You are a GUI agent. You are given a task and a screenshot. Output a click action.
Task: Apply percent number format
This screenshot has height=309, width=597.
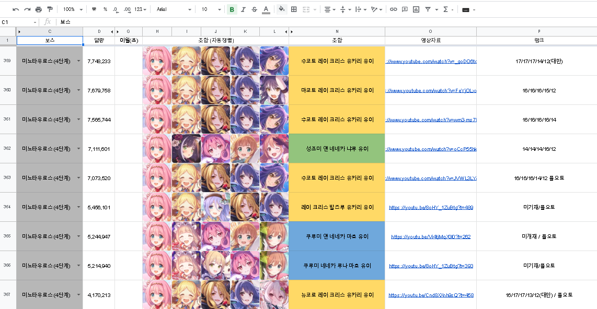105,9
